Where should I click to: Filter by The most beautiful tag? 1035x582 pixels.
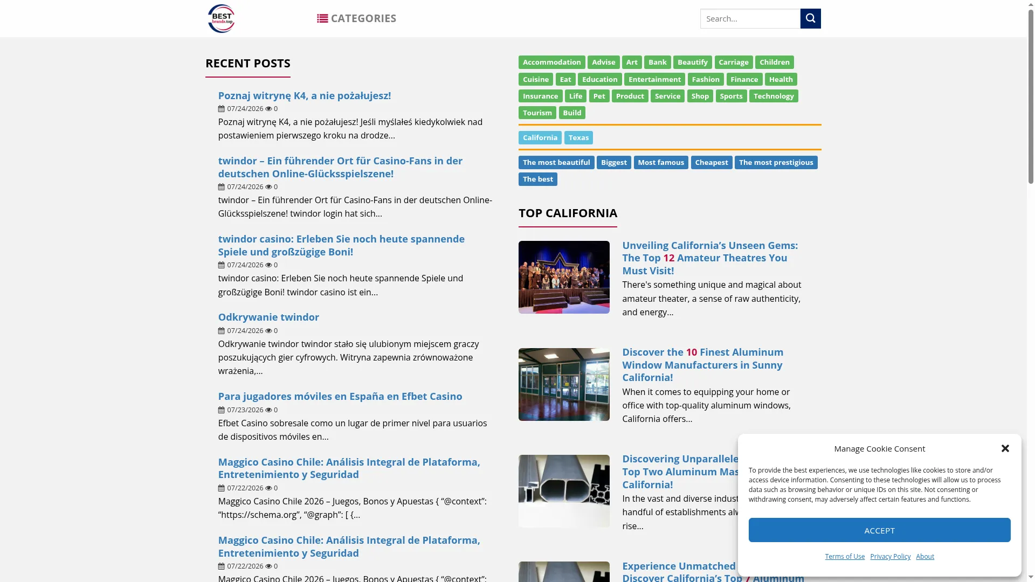coord(556,162)
